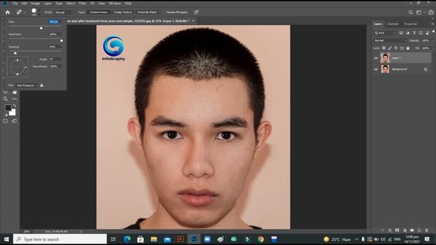Filter for smart objects icon
Viewport: 436px width, 245px height.
pyautogui.click(x=427, y=33)
